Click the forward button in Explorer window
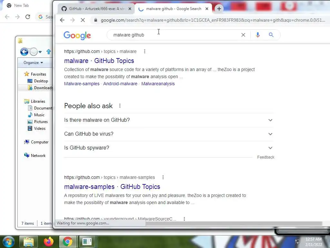The width and height of the screenshot is (330, 248). click(34, 52)
